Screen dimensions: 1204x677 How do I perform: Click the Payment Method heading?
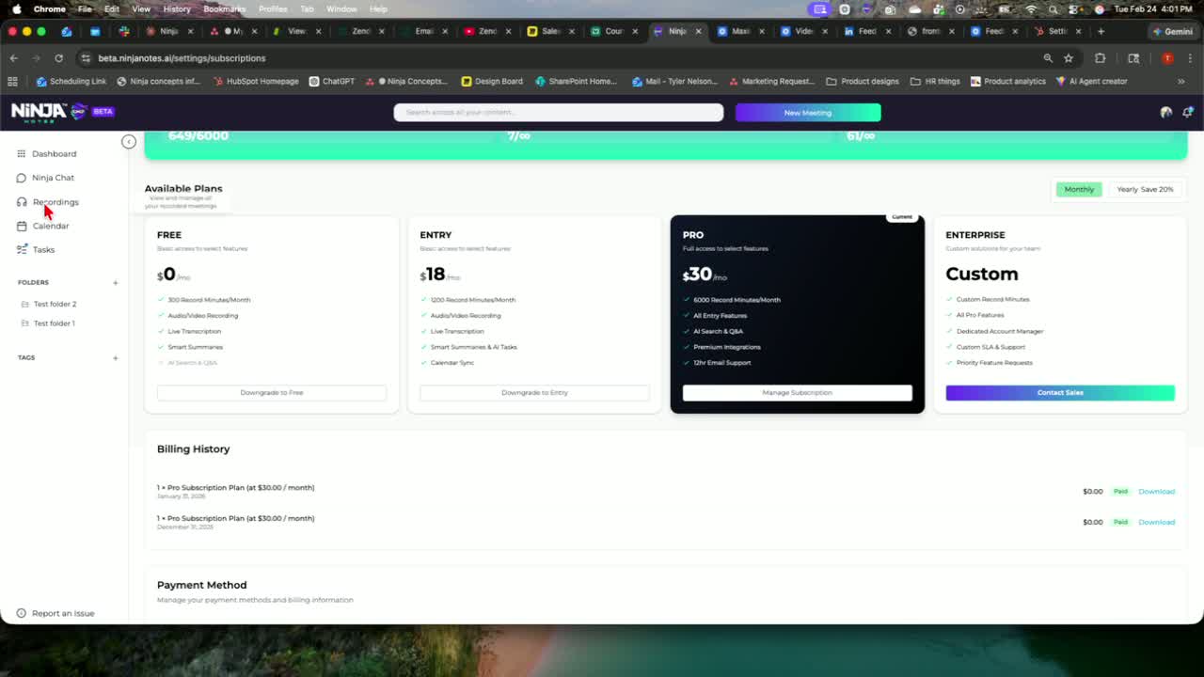tap(202, 585)
